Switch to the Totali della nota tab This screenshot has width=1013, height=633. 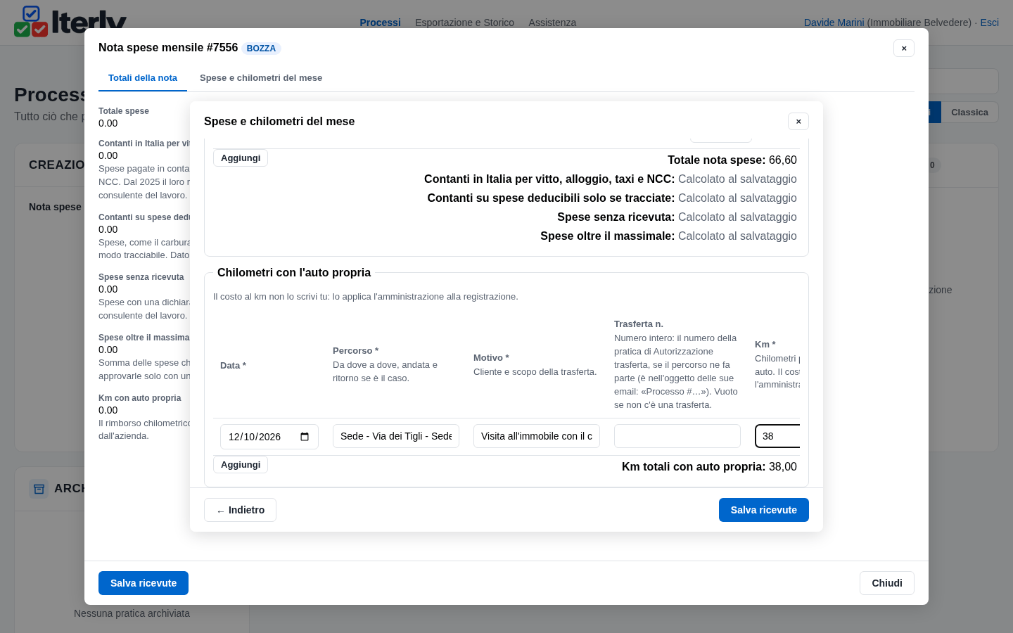point(143,78)
